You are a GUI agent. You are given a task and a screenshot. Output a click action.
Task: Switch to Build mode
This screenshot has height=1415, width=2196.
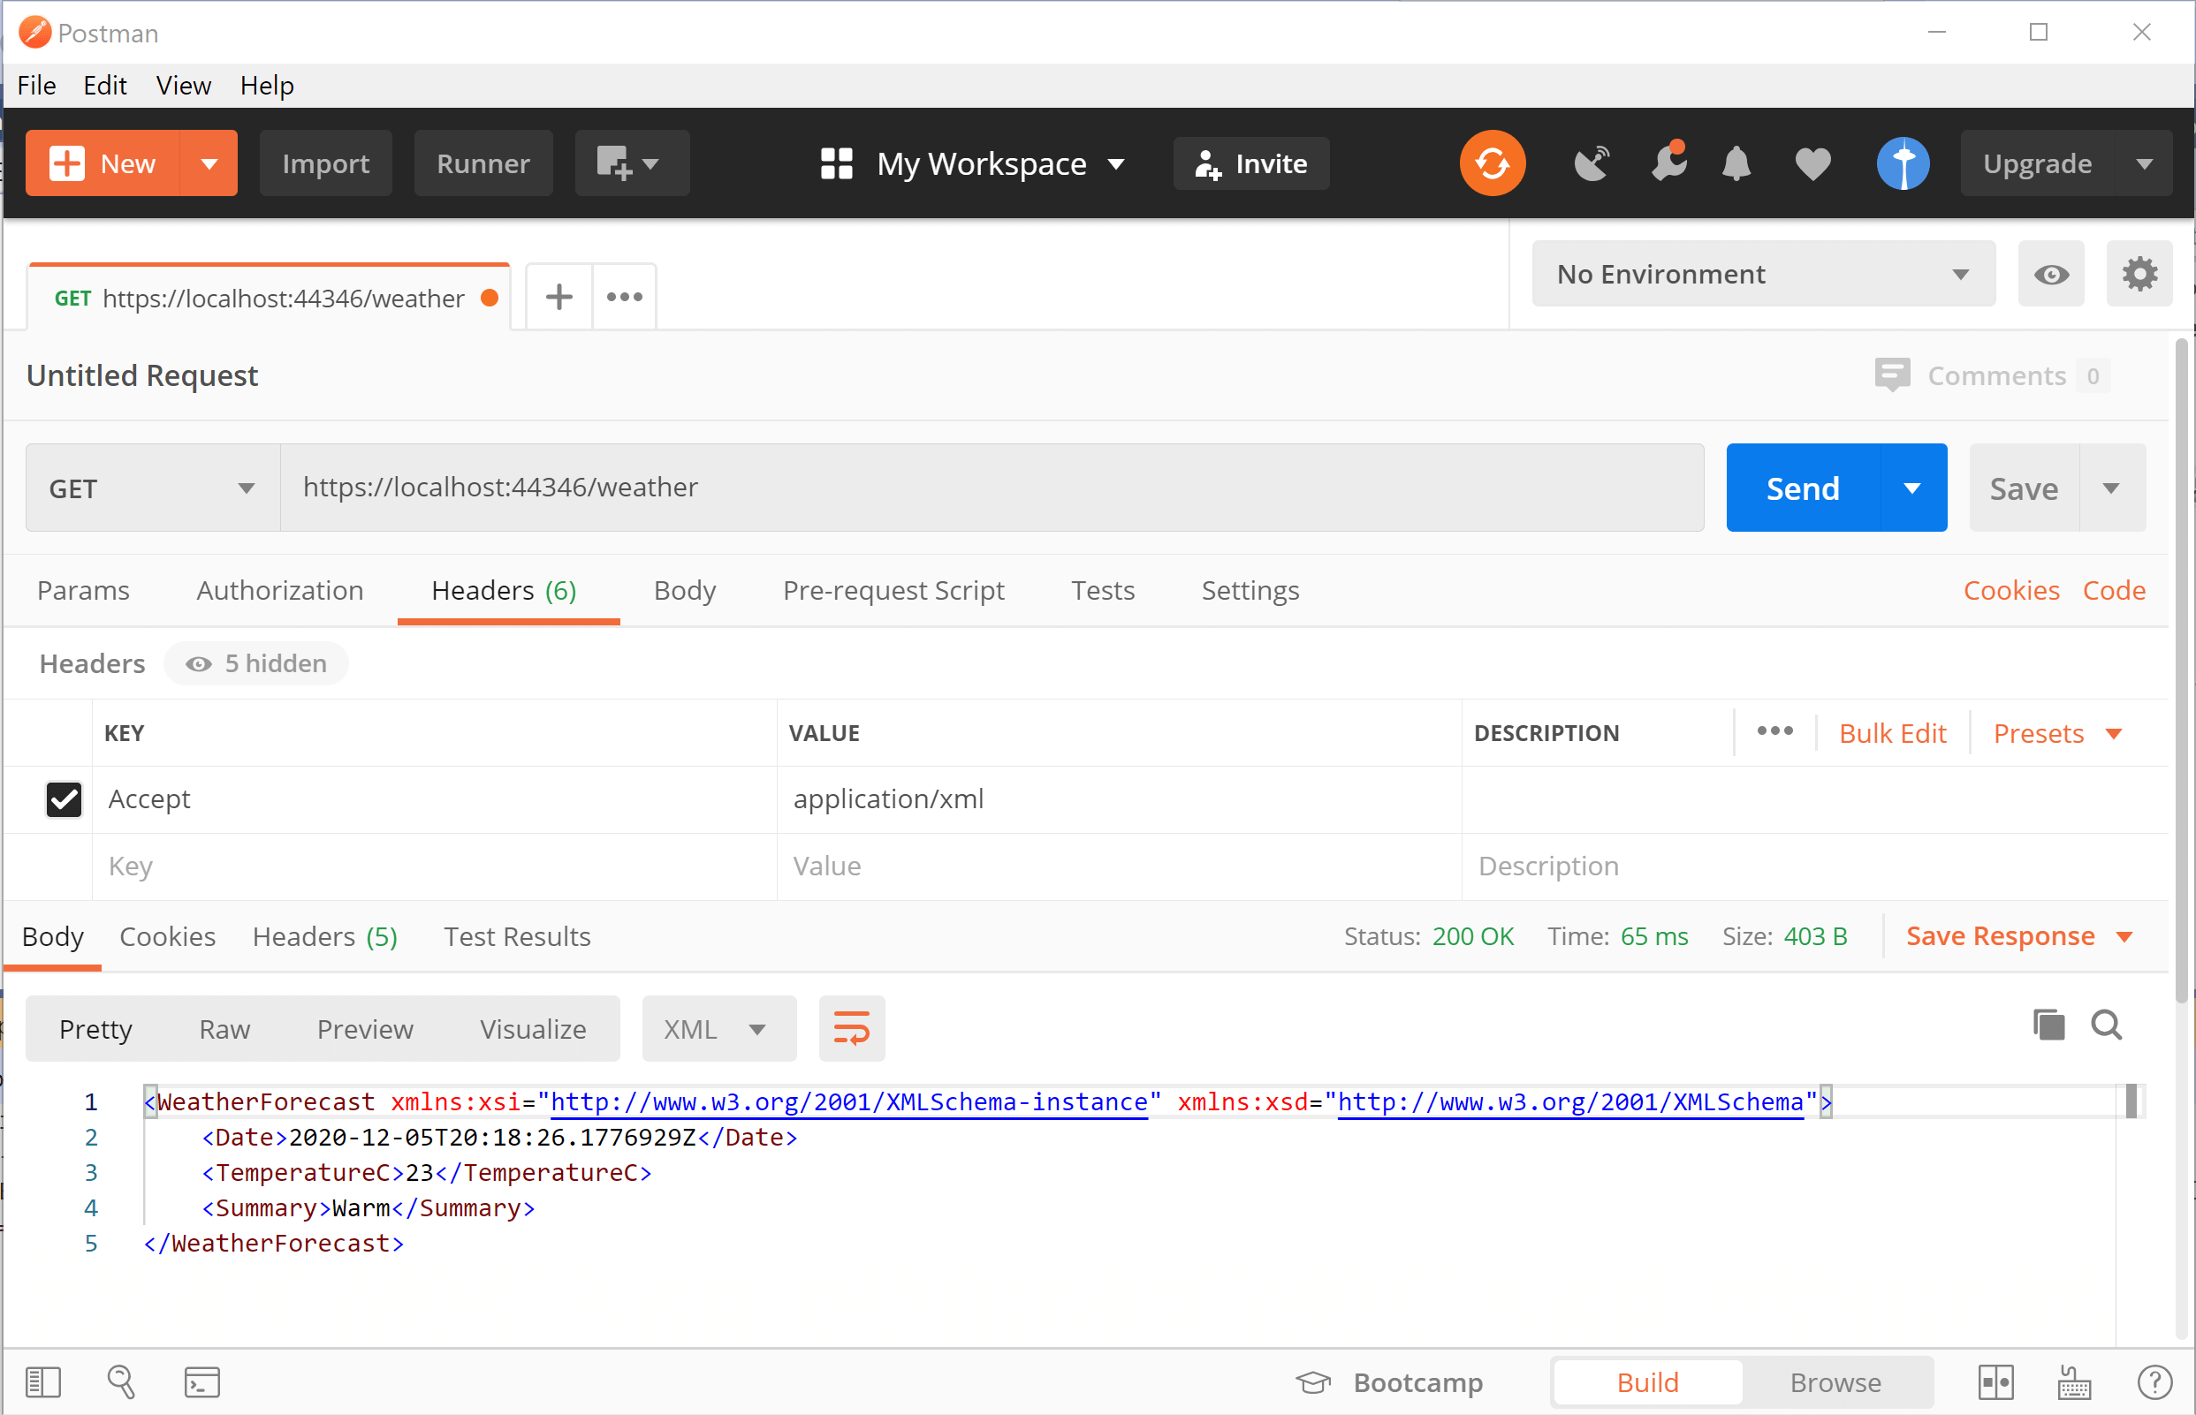(1647, 1382)
